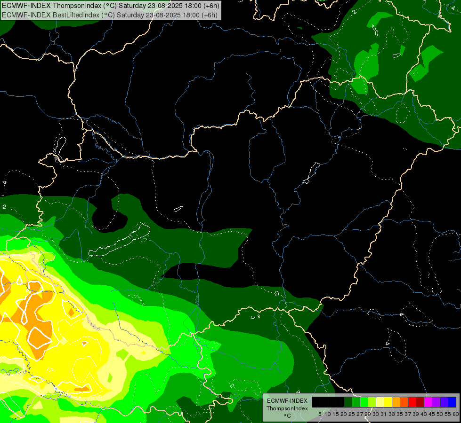Click the legend title ThompsonIndex label
461x423 pixels.
tap(287, 408)
